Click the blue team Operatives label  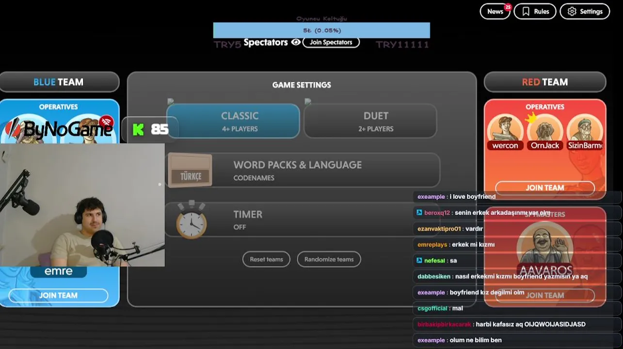pyautogui.click(x=58, y=107)
